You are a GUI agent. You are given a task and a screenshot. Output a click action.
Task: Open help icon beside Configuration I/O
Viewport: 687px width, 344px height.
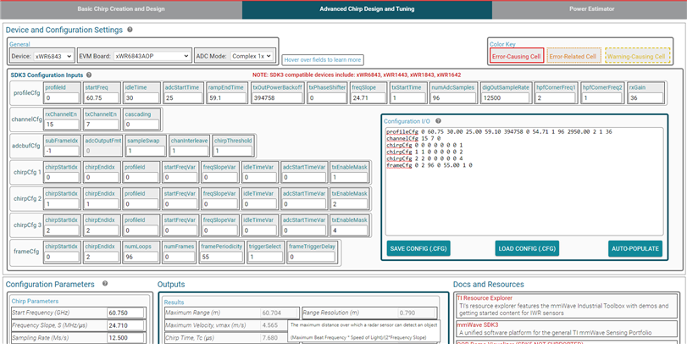click(438, 121)
